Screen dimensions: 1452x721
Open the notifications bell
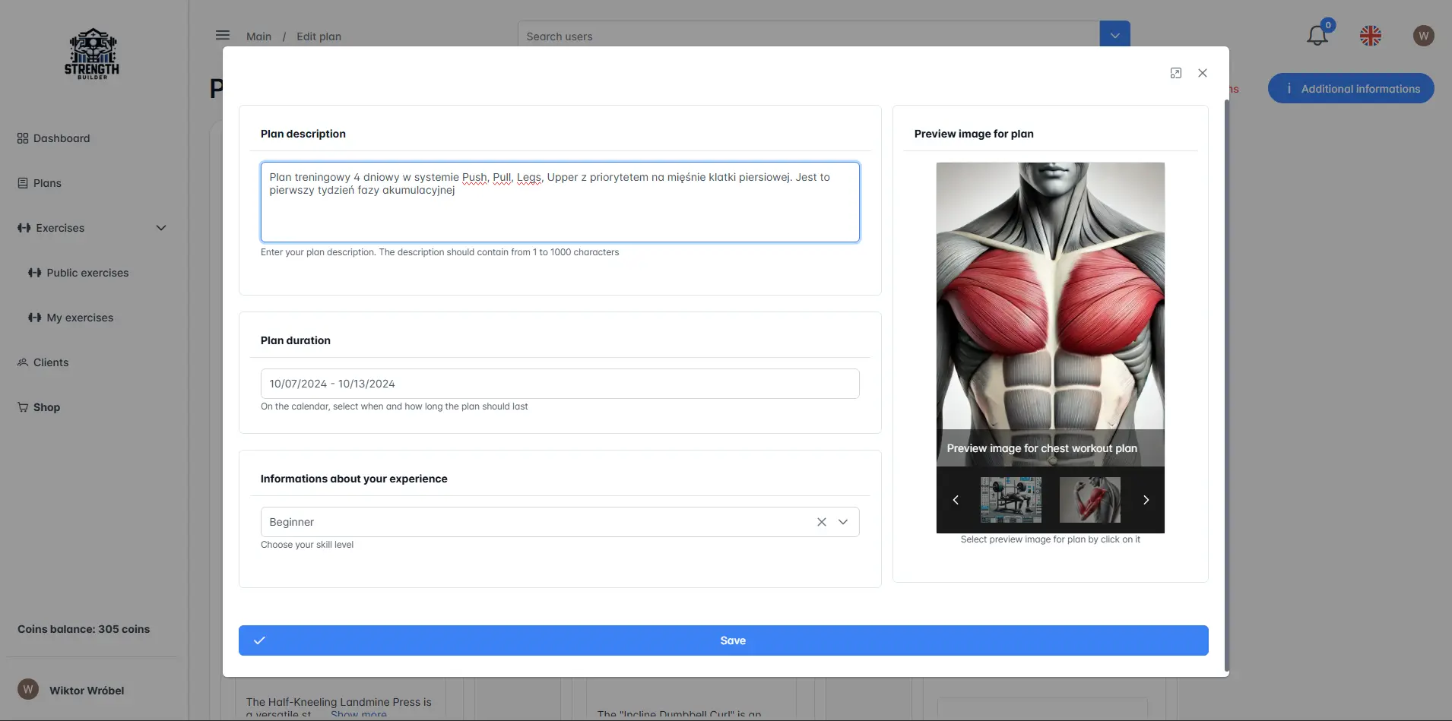click(1317, 35)
